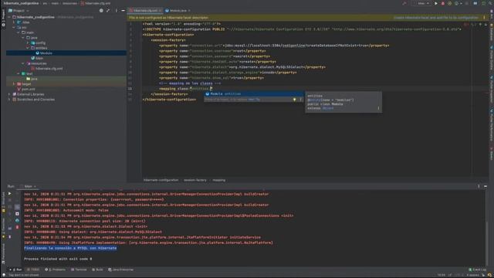Hide the Project tool window with minus icon
This screenshot has height=278, width=494.
tap(123, 10)
